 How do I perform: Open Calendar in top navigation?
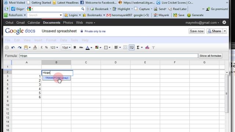coord(34,23)
